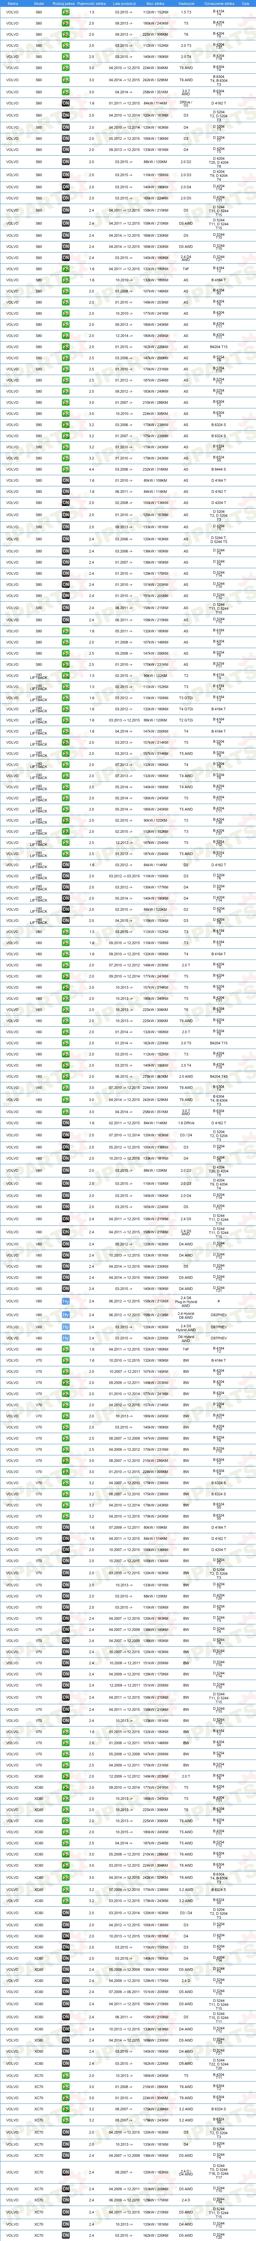Click the petrol icon in the V40 "T3 GTDi" row
The height and width of the screenshot is (2241, 256).
65,698
